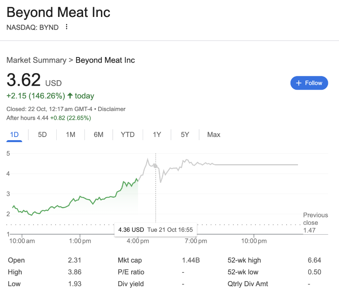Screen dimensions: 339x298
Task: Click the plus icon on Follow button
Action: (299, 83)
